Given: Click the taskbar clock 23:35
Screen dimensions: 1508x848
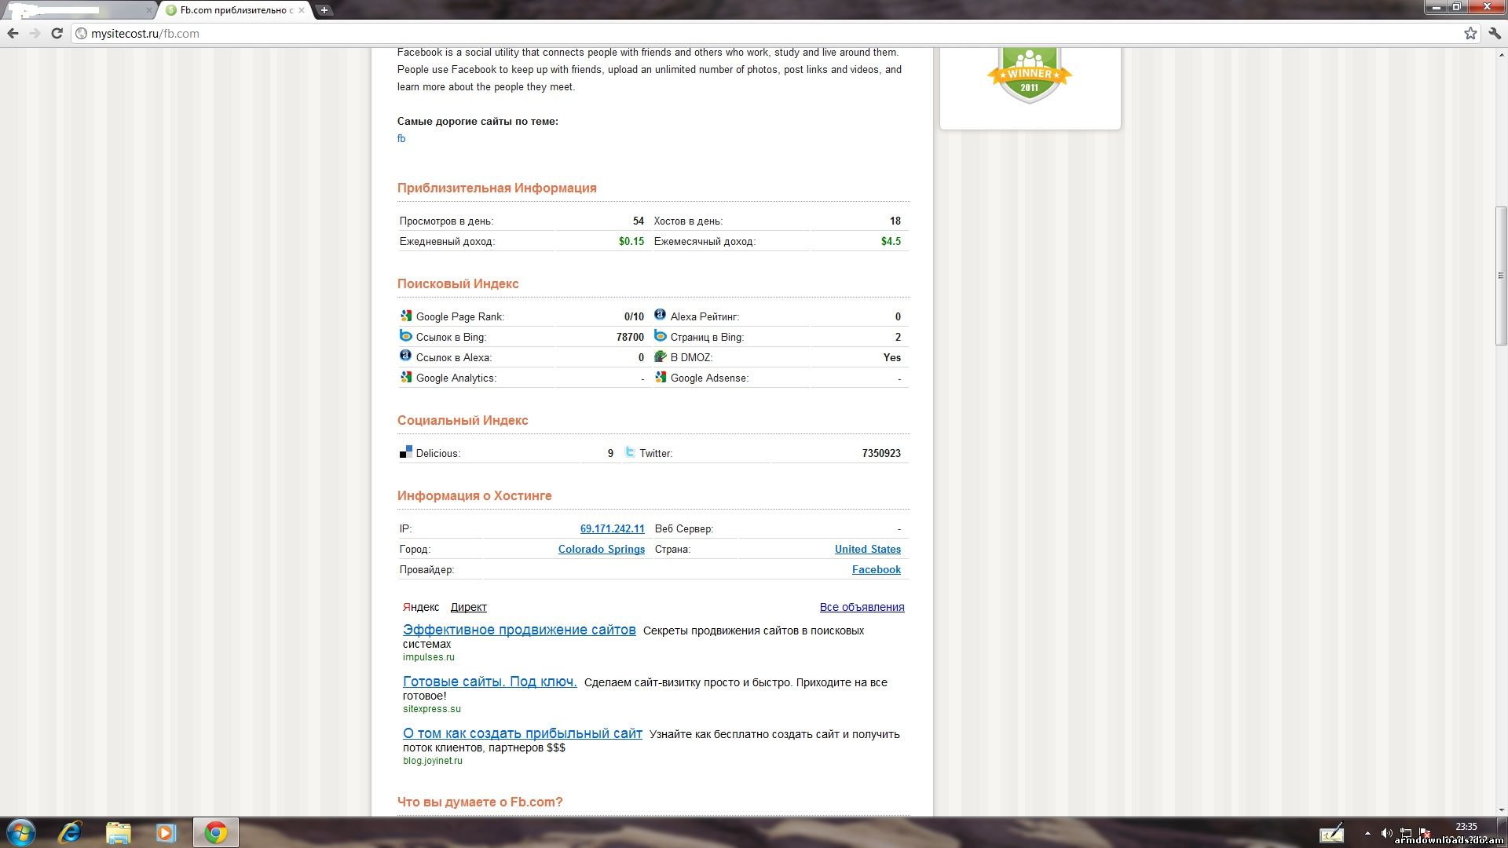Looking at the screenshot, I should click(x=1466, y=827).
